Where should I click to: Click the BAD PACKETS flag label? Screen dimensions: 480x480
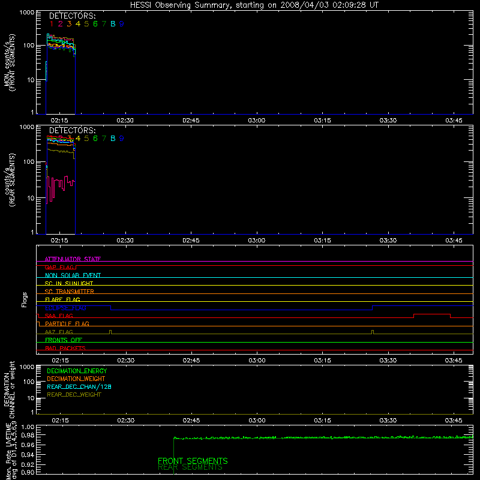(65, 348)
